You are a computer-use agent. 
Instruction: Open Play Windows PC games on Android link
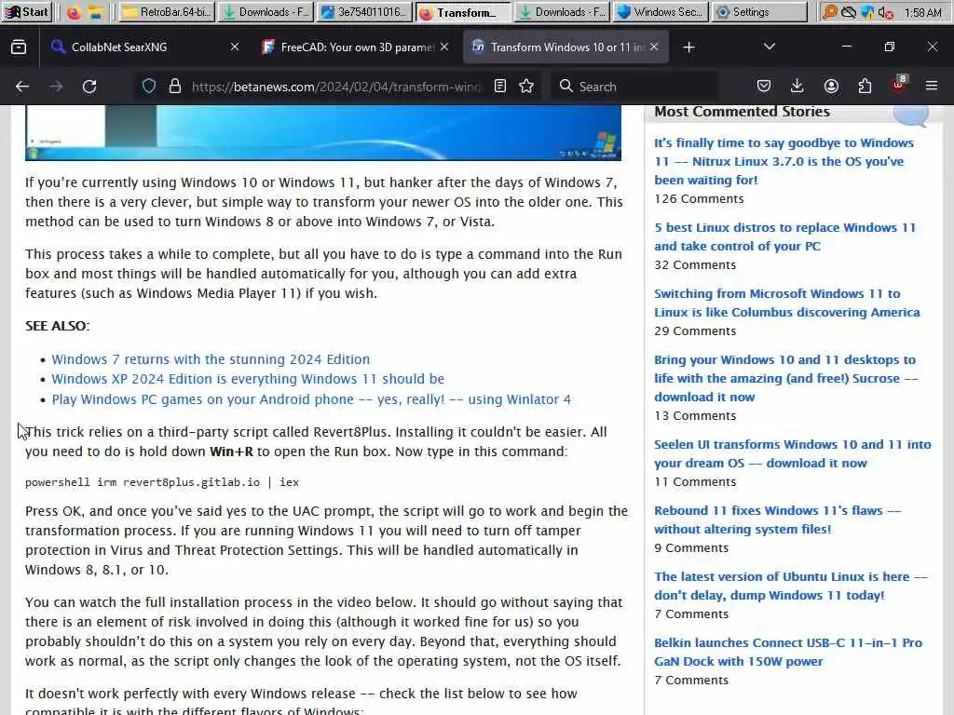pos(311,399)
